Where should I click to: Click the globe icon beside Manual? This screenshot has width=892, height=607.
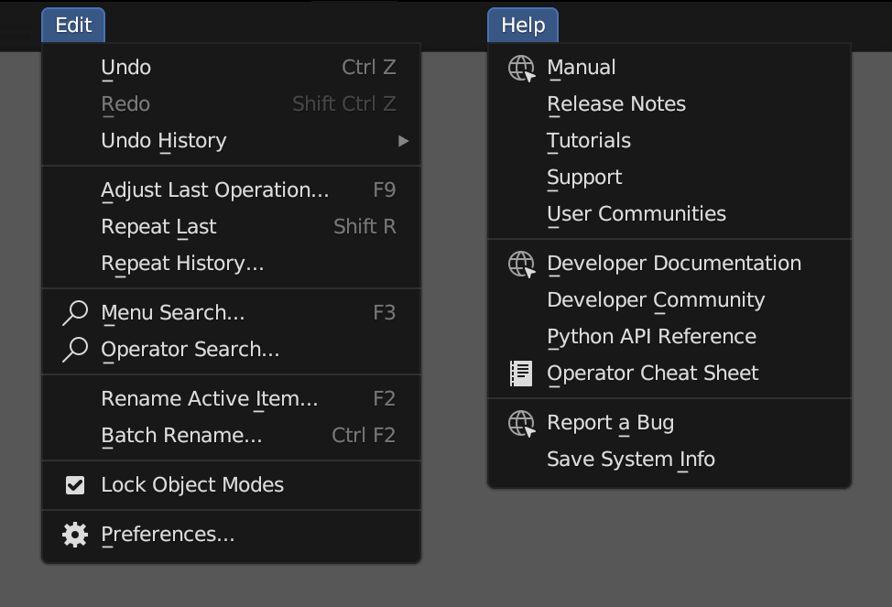521,69
